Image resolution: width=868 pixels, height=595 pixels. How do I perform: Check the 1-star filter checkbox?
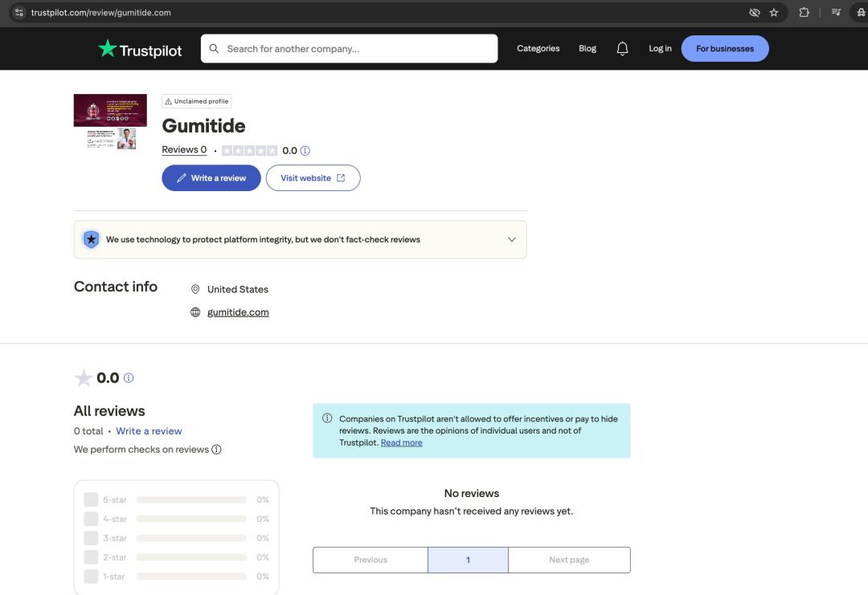91,577
